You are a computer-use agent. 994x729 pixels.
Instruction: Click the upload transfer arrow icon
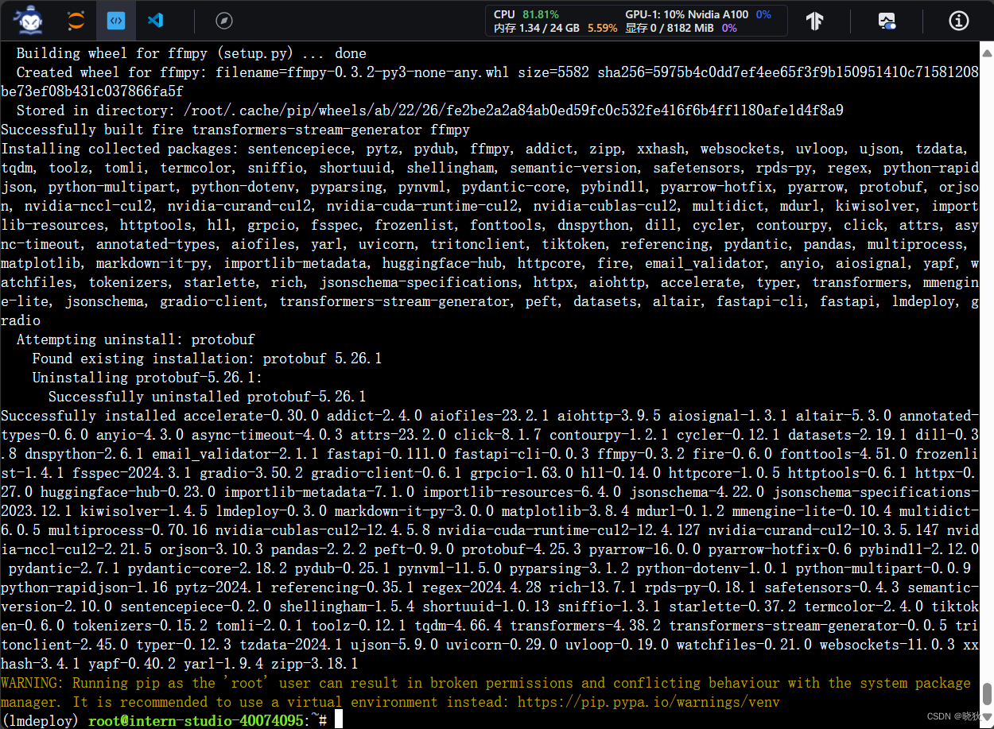(x=814, y=21)
